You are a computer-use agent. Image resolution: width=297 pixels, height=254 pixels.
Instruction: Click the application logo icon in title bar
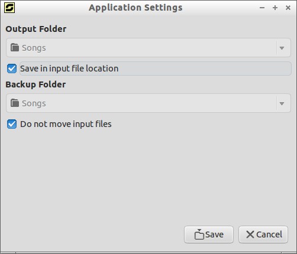(x=9, y=8)
